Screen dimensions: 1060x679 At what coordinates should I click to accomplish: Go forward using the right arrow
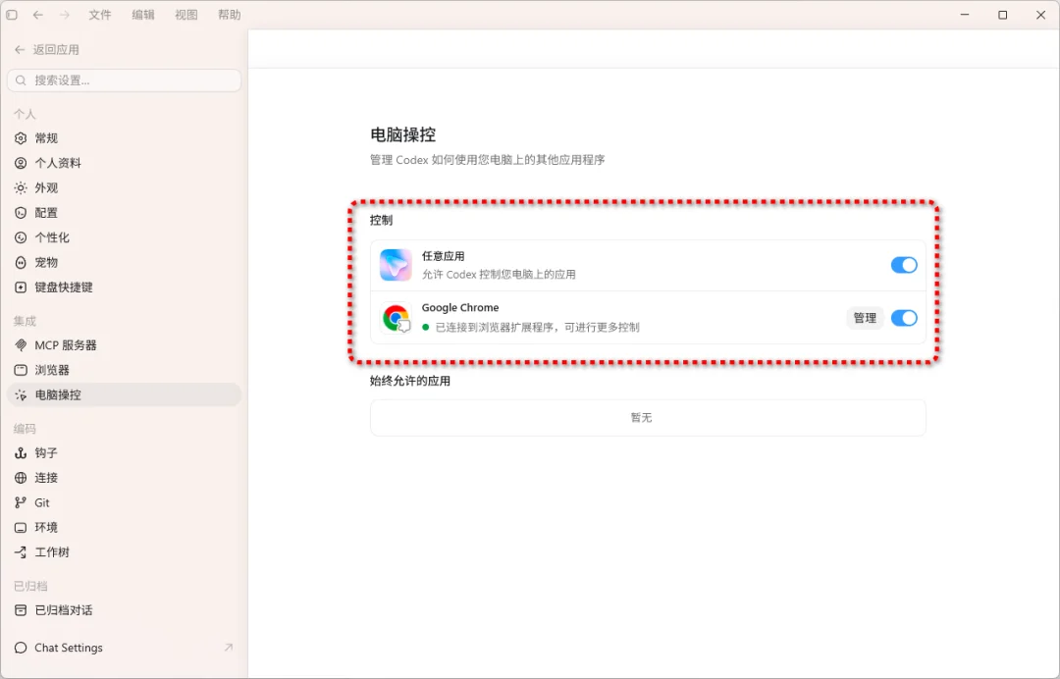coord(64,14)
